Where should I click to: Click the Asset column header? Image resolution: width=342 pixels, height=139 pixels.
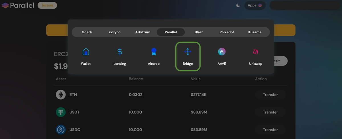pyautogui.click(x=61, y=79)
